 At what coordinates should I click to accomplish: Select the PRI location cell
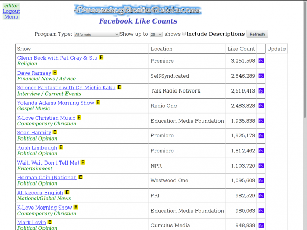[187, 196]
